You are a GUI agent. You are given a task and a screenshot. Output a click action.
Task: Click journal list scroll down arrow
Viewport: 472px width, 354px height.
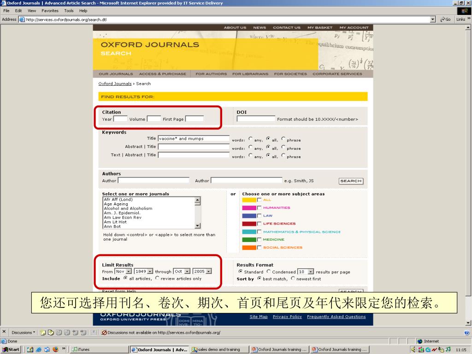pos(197,226)
